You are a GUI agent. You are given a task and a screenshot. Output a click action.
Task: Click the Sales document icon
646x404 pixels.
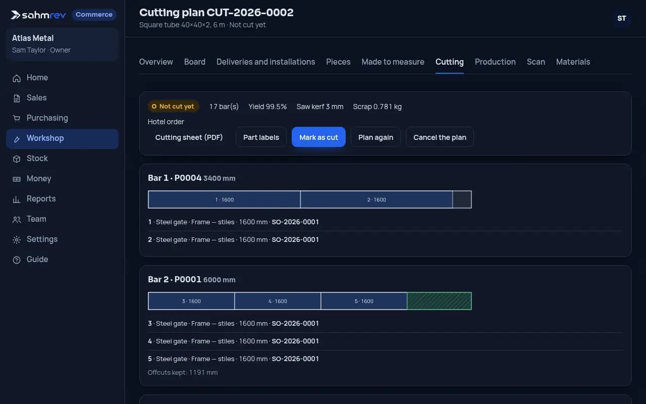[x=17, y=98]
